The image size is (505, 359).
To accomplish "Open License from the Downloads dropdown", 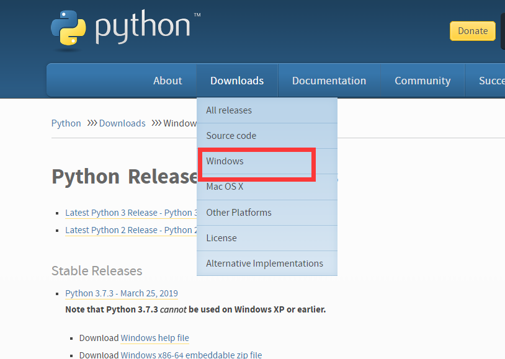I will pos(267,238).
